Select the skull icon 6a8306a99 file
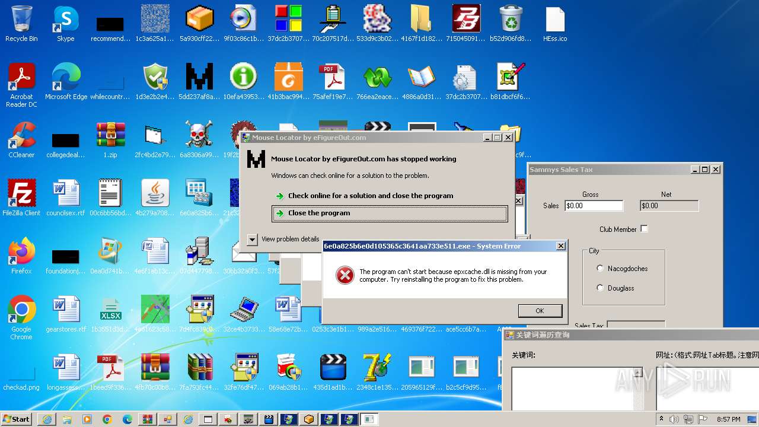Image resolution: width=759 pixels, height=427 pixels. point(199,140)
